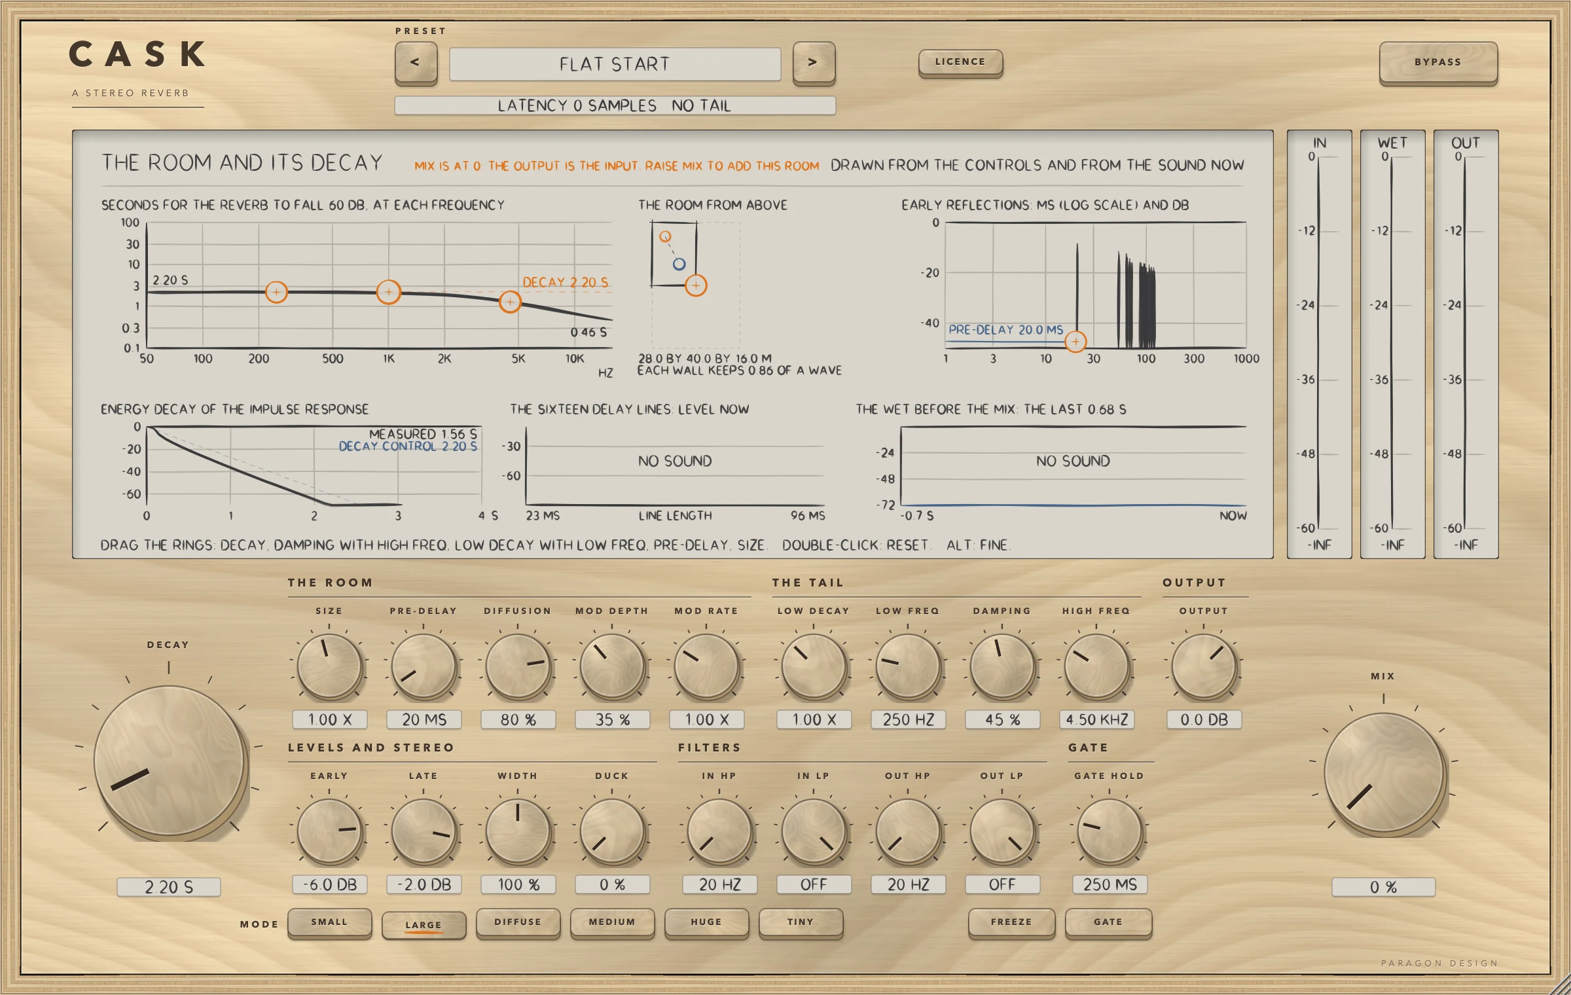
Task: Click the 80 % diffusion value field
Action: pos(518,719)
